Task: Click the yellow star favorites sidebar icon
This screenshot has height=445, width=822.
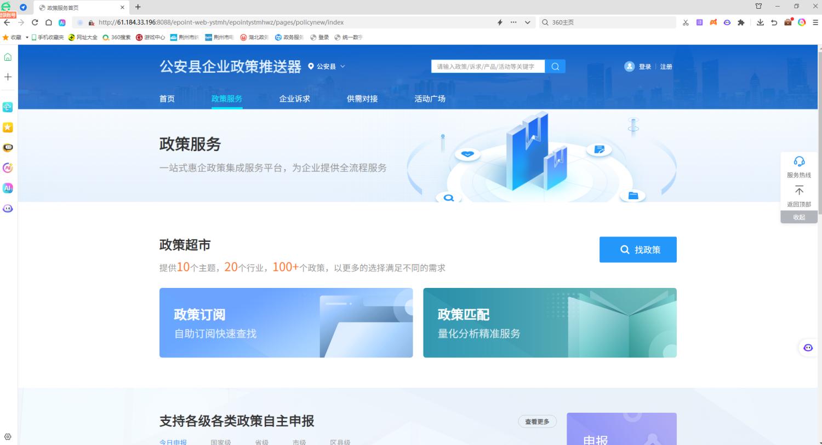Action: 8,127
